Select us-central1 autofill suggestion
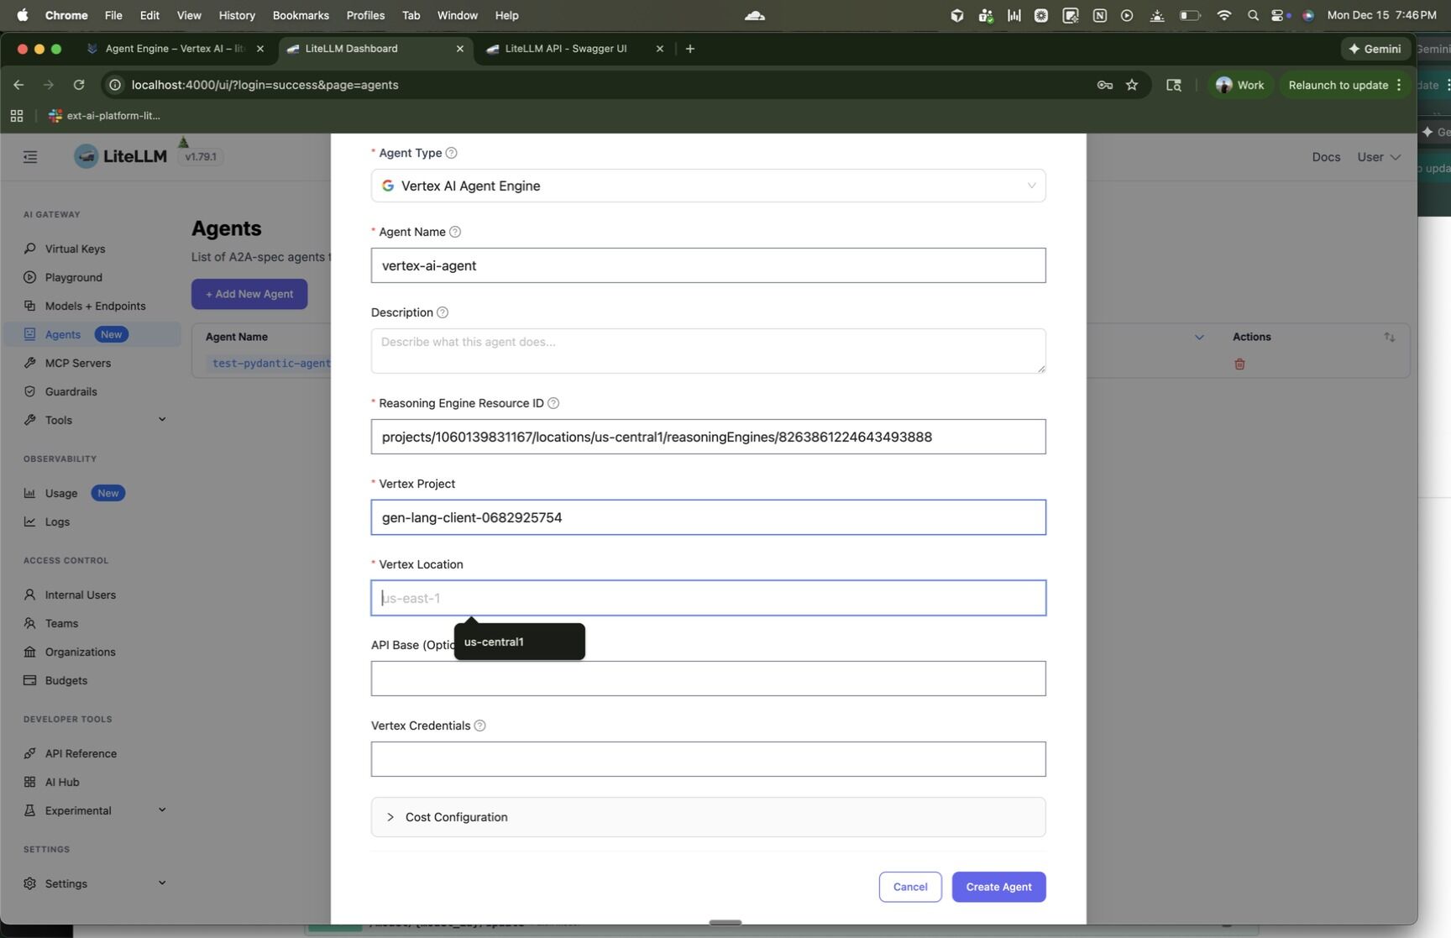Image resolution: width=1451 pixels, height=938 pixels. pyautogui.click(x=519, y=642)
